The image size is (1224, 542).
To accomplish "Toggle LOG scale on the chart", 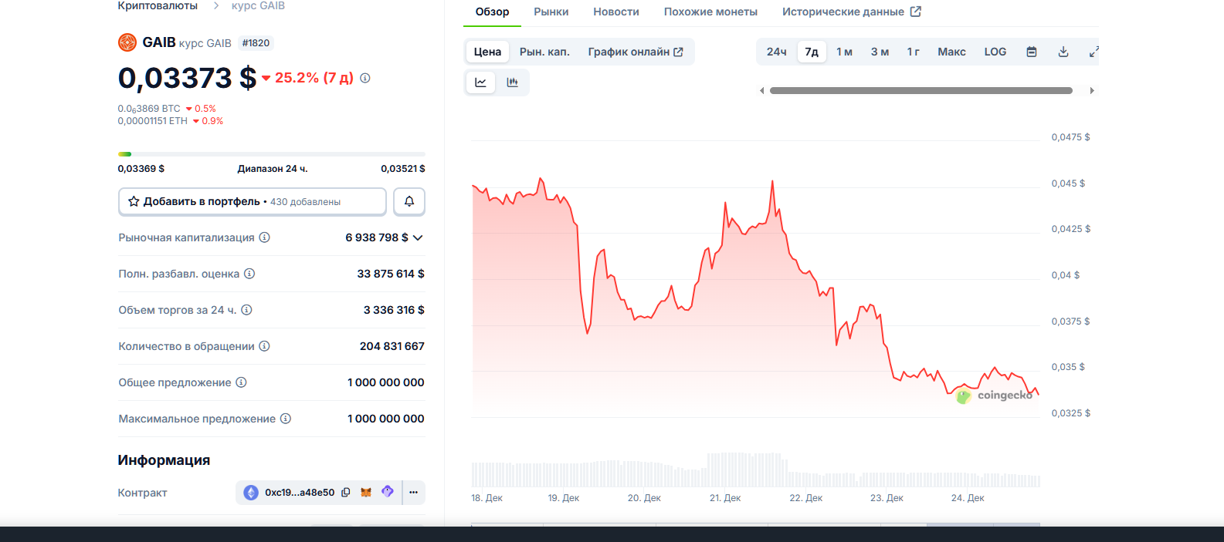I will click(x=995, y=52).
